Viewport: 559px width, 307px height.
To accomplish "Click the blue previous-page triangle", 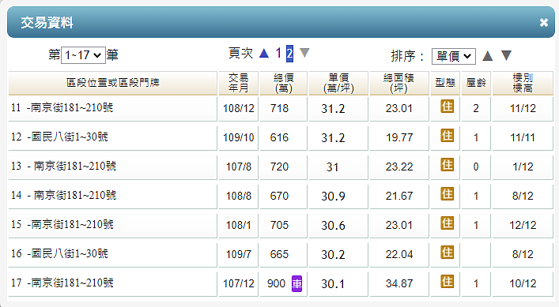I will pos(264,53).
